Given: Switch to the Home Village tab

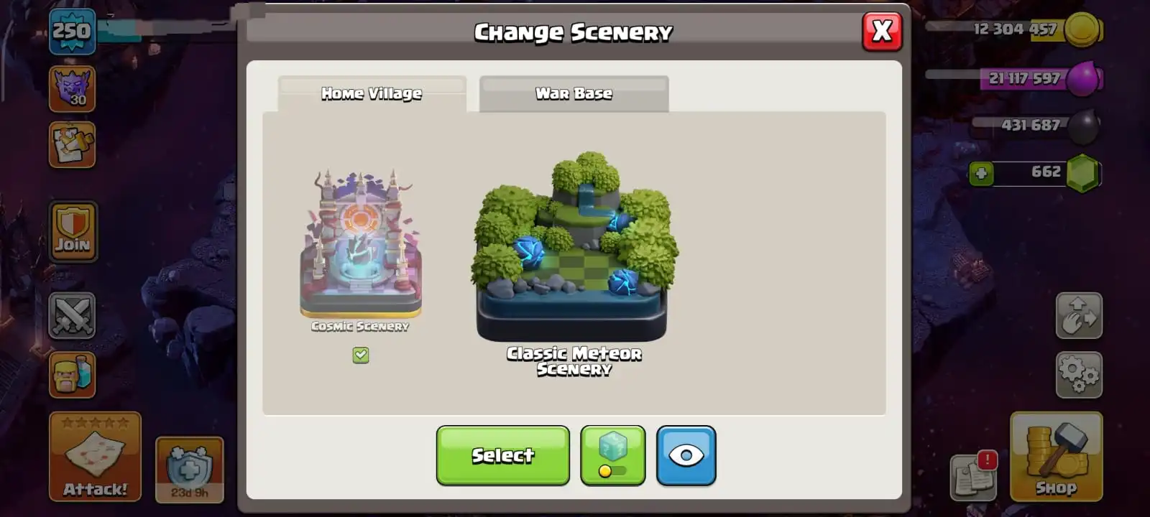Looking at the screenshot, I should (x=372, y=93).
